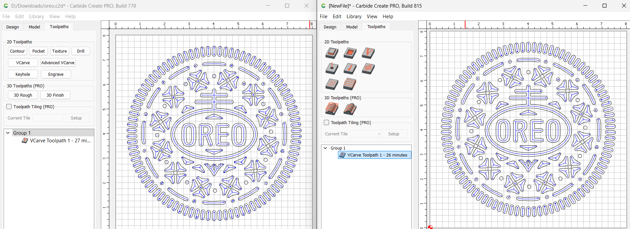Select the 3D Finish toolpath icon in Build 815

(x=350, y=109)
